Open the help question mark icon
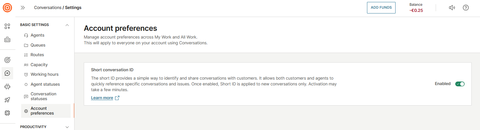The height and width of the screenshot is (130, 480). click(x=466, y=8)
